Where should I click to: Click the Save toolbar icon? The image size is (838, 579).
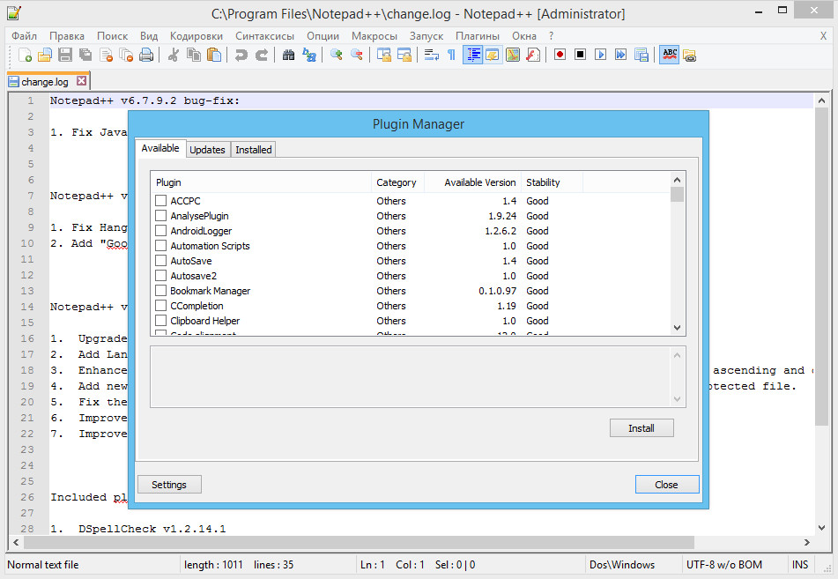(65, 55)
